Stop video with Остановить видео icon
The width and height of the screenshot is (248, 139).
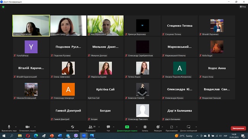(27, 127)
